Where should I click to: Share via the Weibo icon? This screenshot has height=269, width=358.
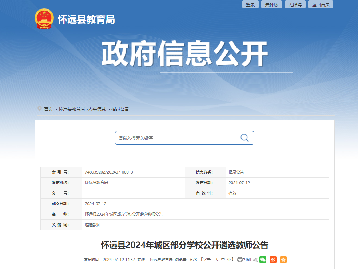[273, 260]
